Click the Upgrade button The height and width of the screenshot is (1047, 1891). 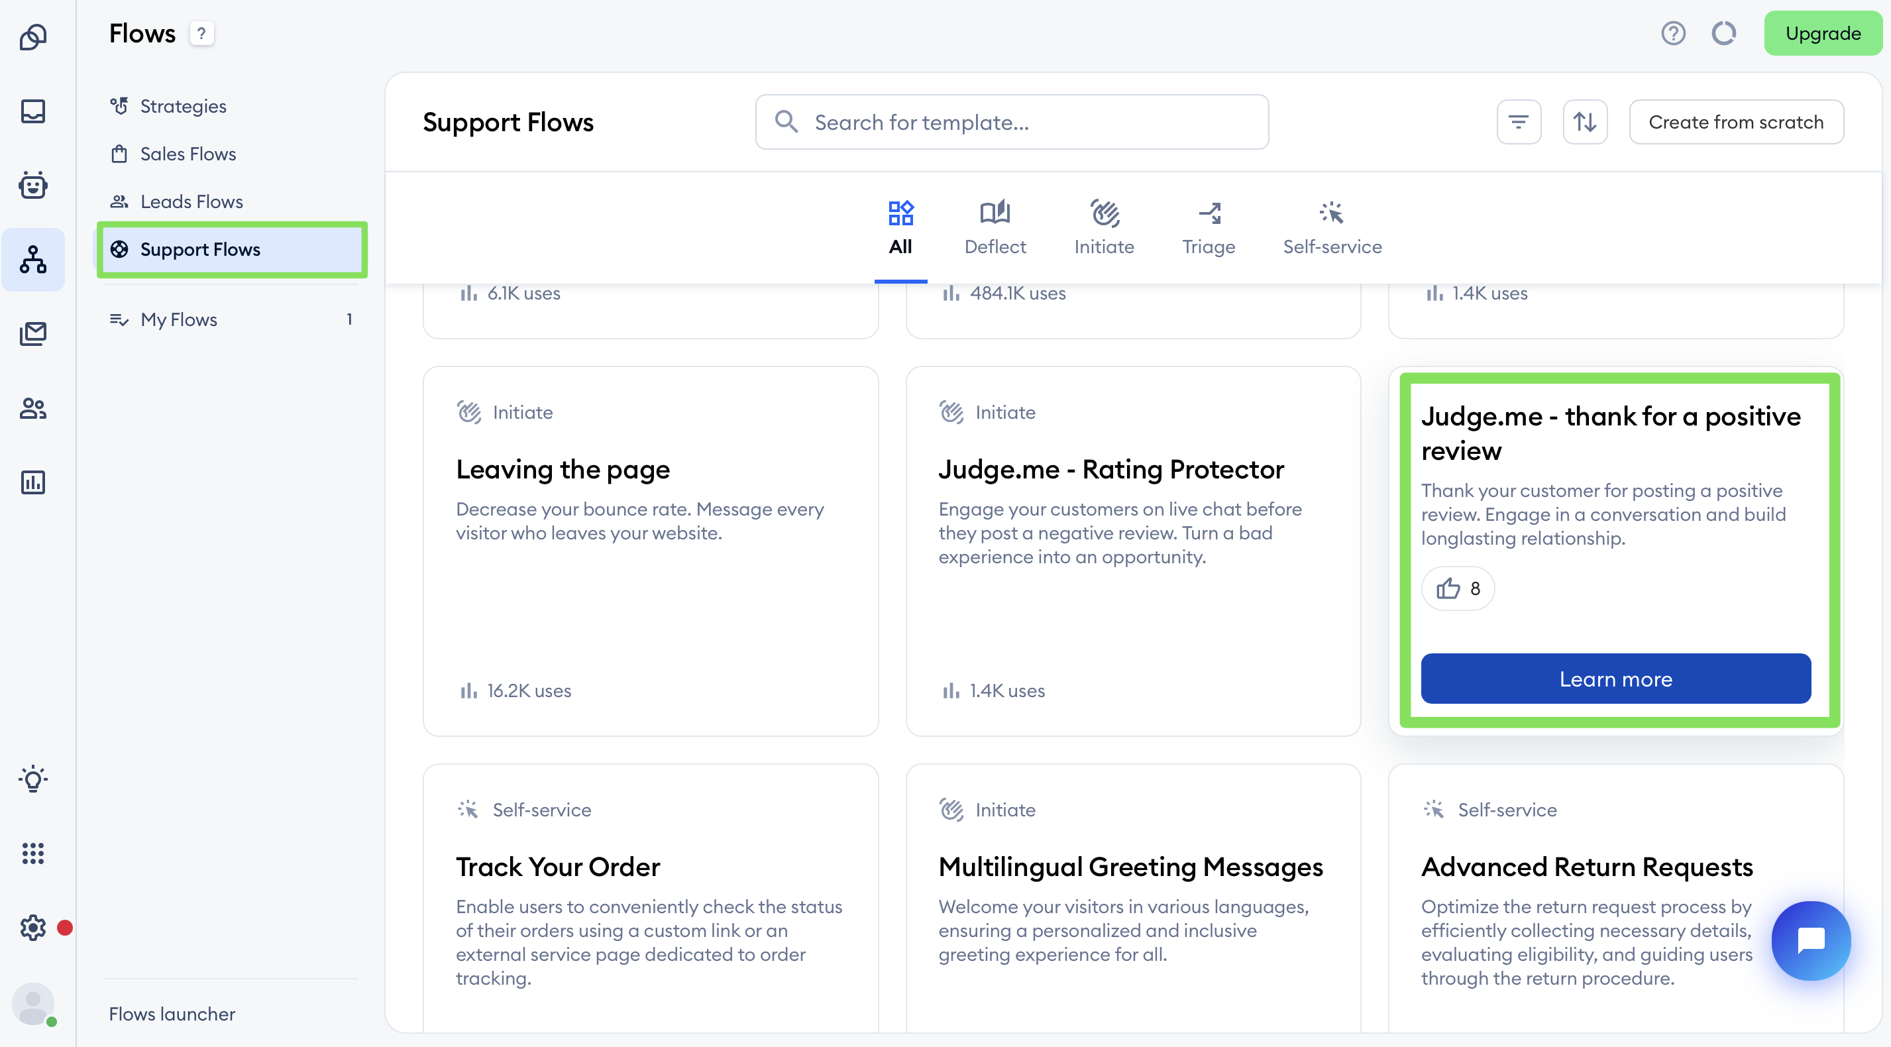1823,34
